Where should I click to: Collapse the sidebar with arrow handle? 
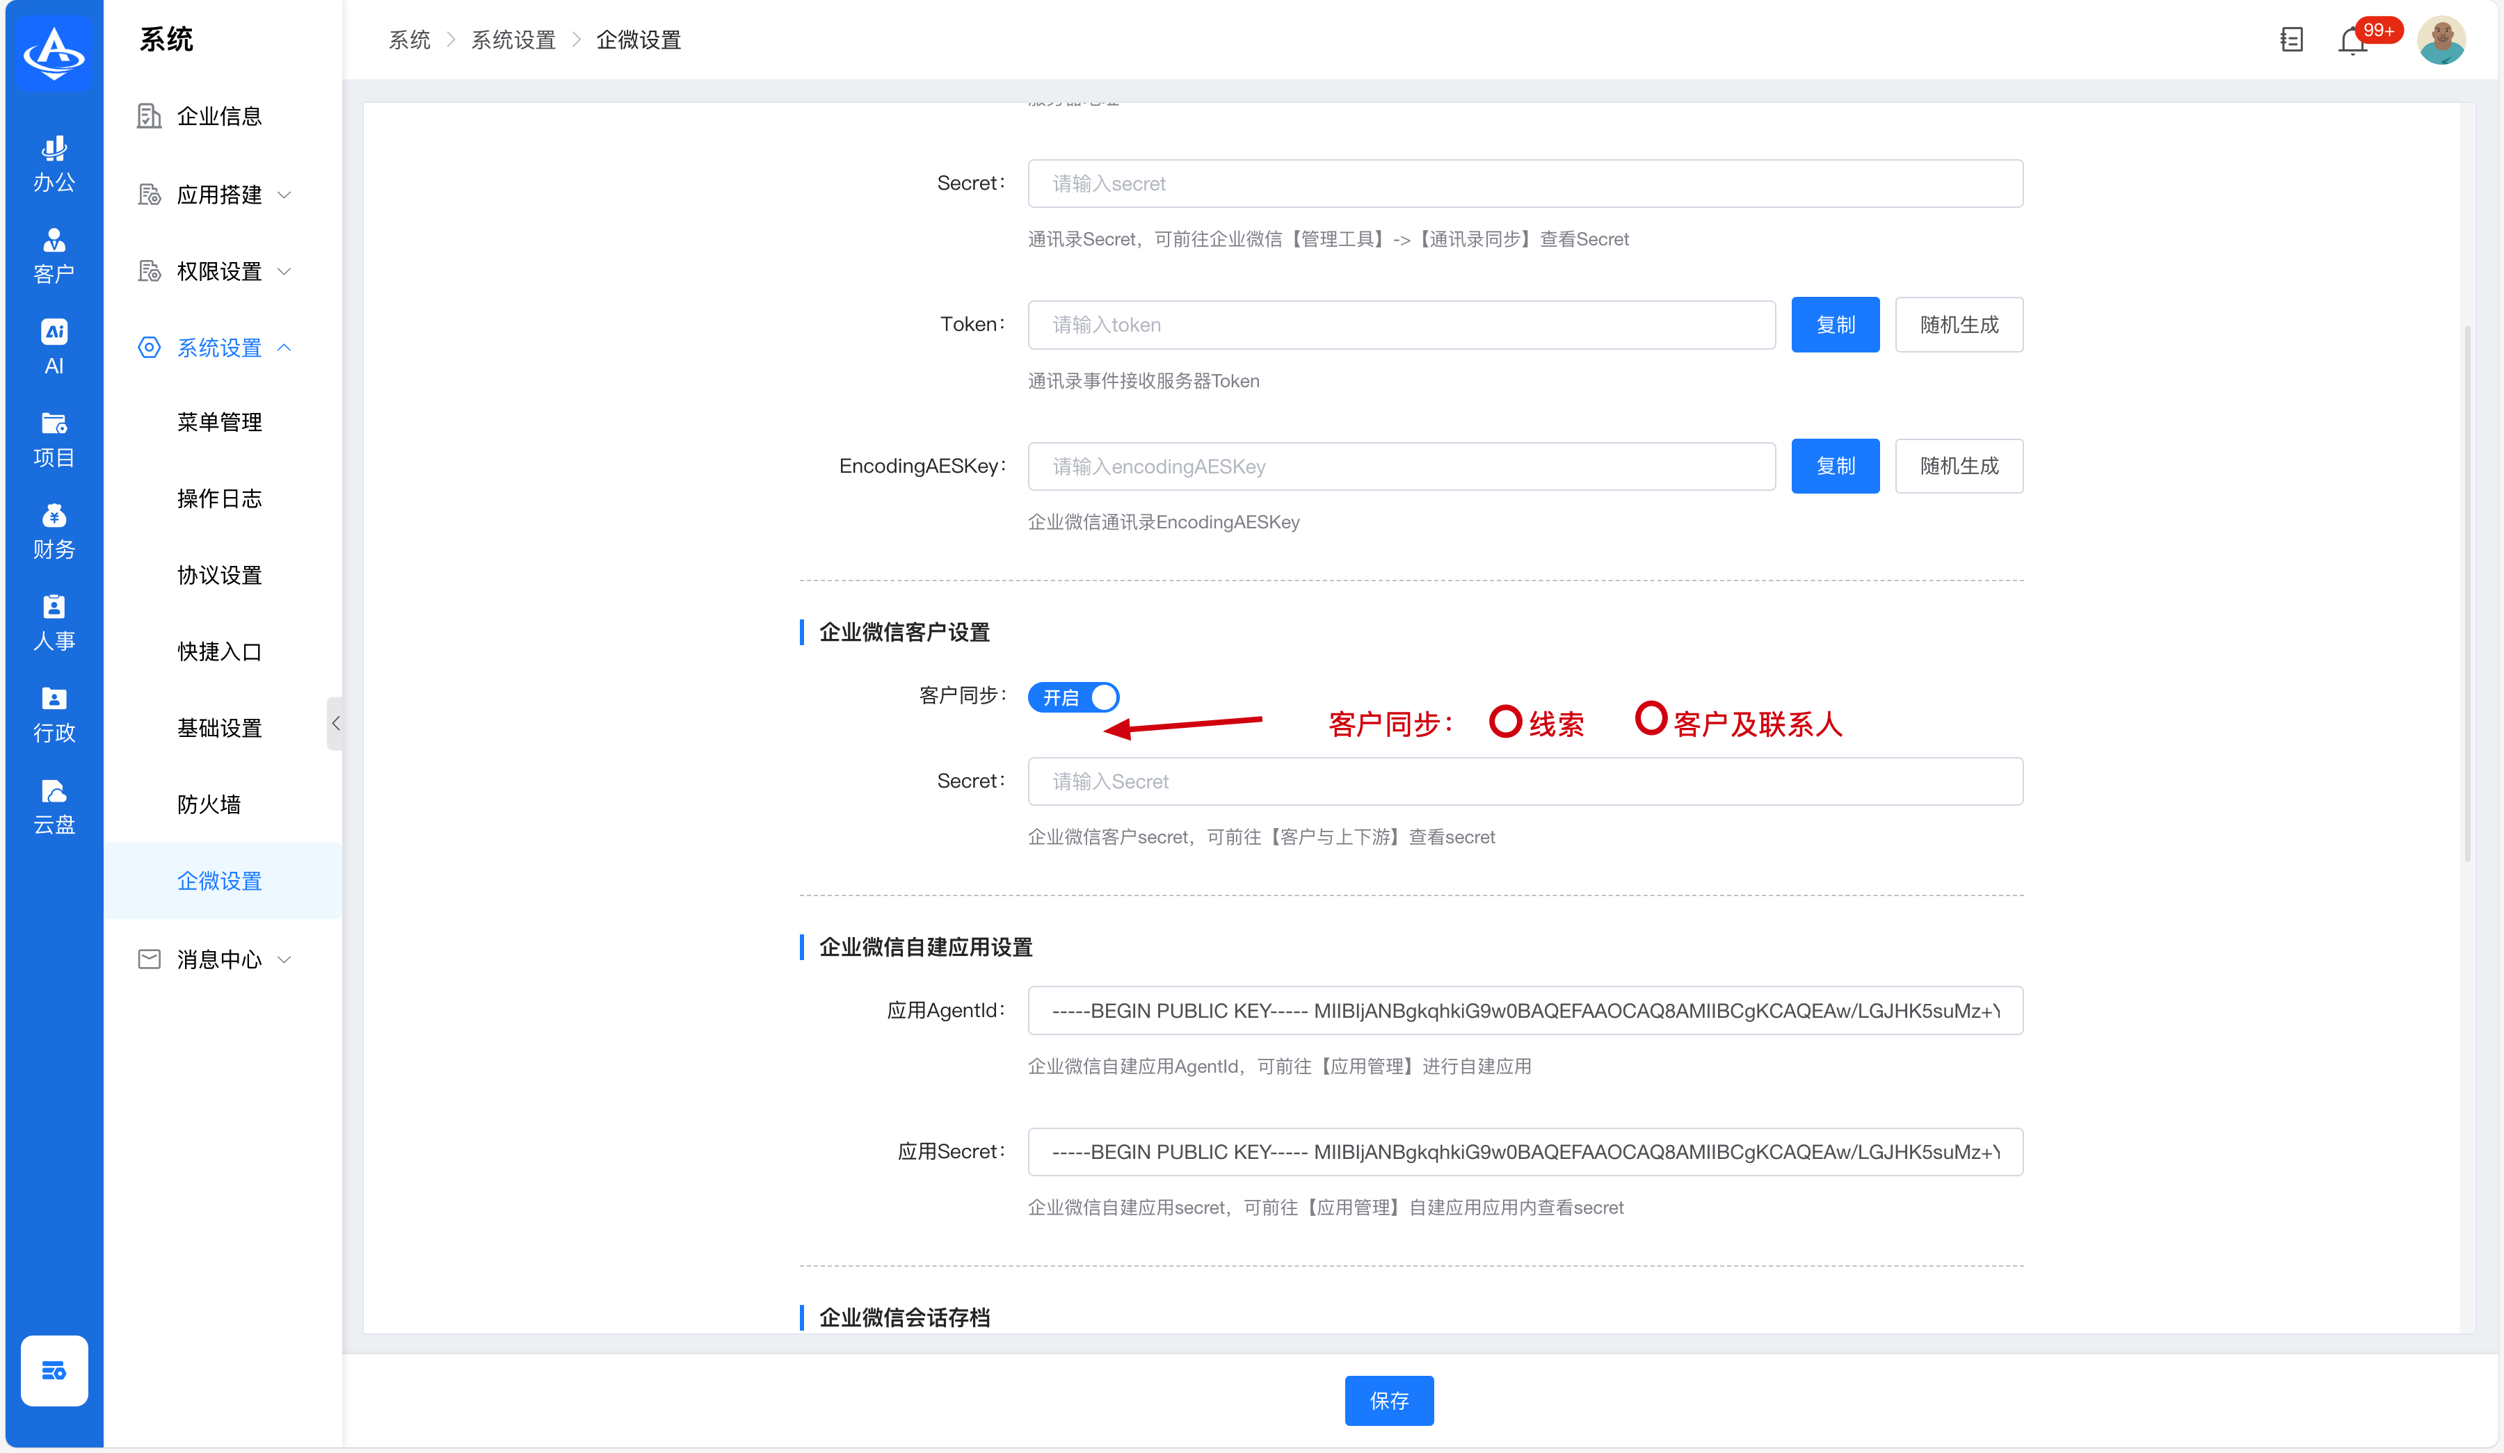pos(335,723)
